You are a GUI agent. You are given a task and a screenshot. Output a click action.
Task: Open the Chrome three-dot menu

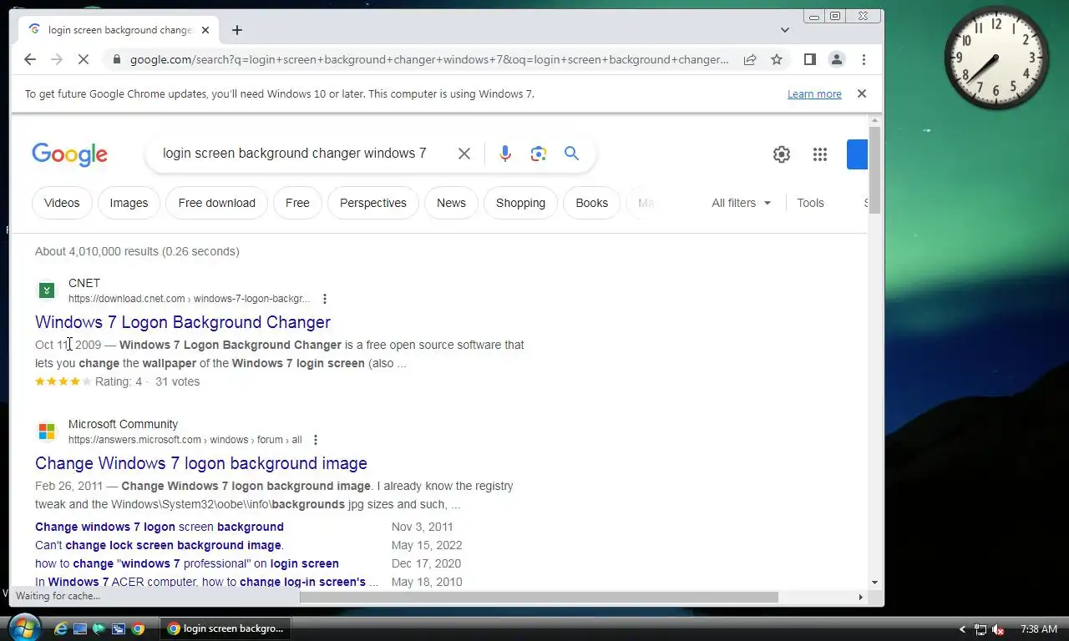pyautogui.click(x=864, y=59)
